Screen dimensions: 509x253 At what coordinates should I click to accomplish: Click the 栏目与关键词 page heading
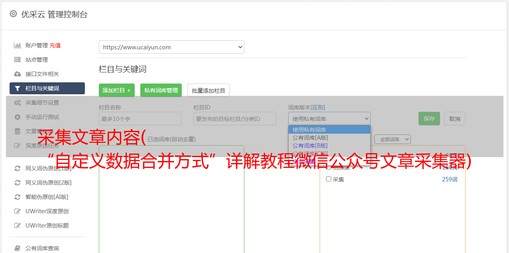(123, 69)
